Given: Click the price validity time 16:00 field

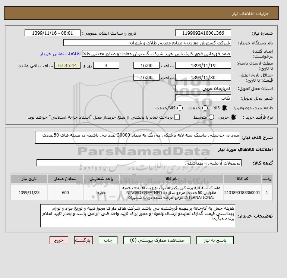Looking at the screenshot, I should point(146,77).
